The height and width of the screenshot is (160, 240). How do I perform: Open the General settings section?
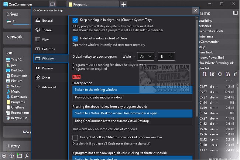[47, 21]
